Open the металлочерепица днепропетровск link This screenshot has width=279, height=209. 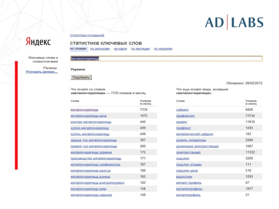pos(98,183)
